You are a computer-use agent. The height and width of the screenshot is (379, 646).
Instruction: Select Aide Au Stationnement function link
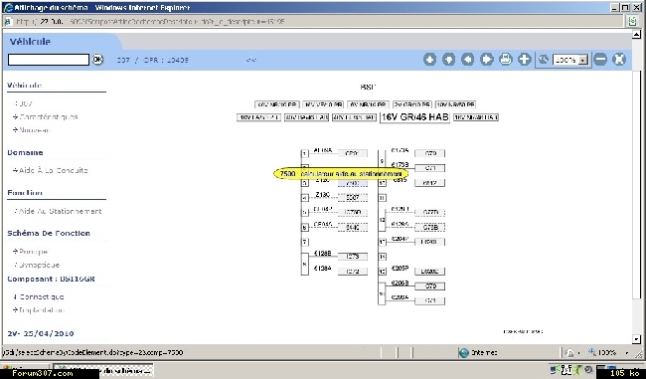(x=58, y=211)
